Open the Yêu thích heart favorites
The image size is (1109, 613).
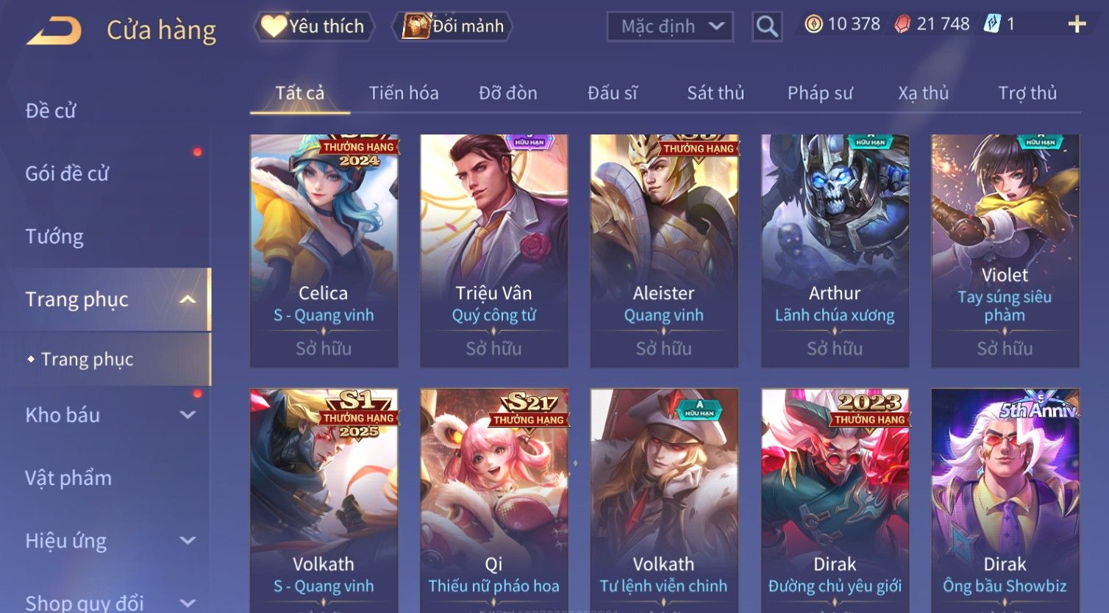coord(314,26)
